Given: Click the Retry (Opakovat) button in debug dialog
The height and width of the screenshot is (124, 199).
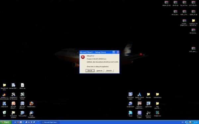Looking at the screenshot, I should [99, 71].
